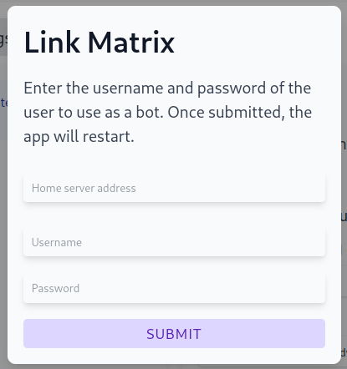Click into the Username input box
This screenshot has height=369, width=347.
[x=174, y=242]
